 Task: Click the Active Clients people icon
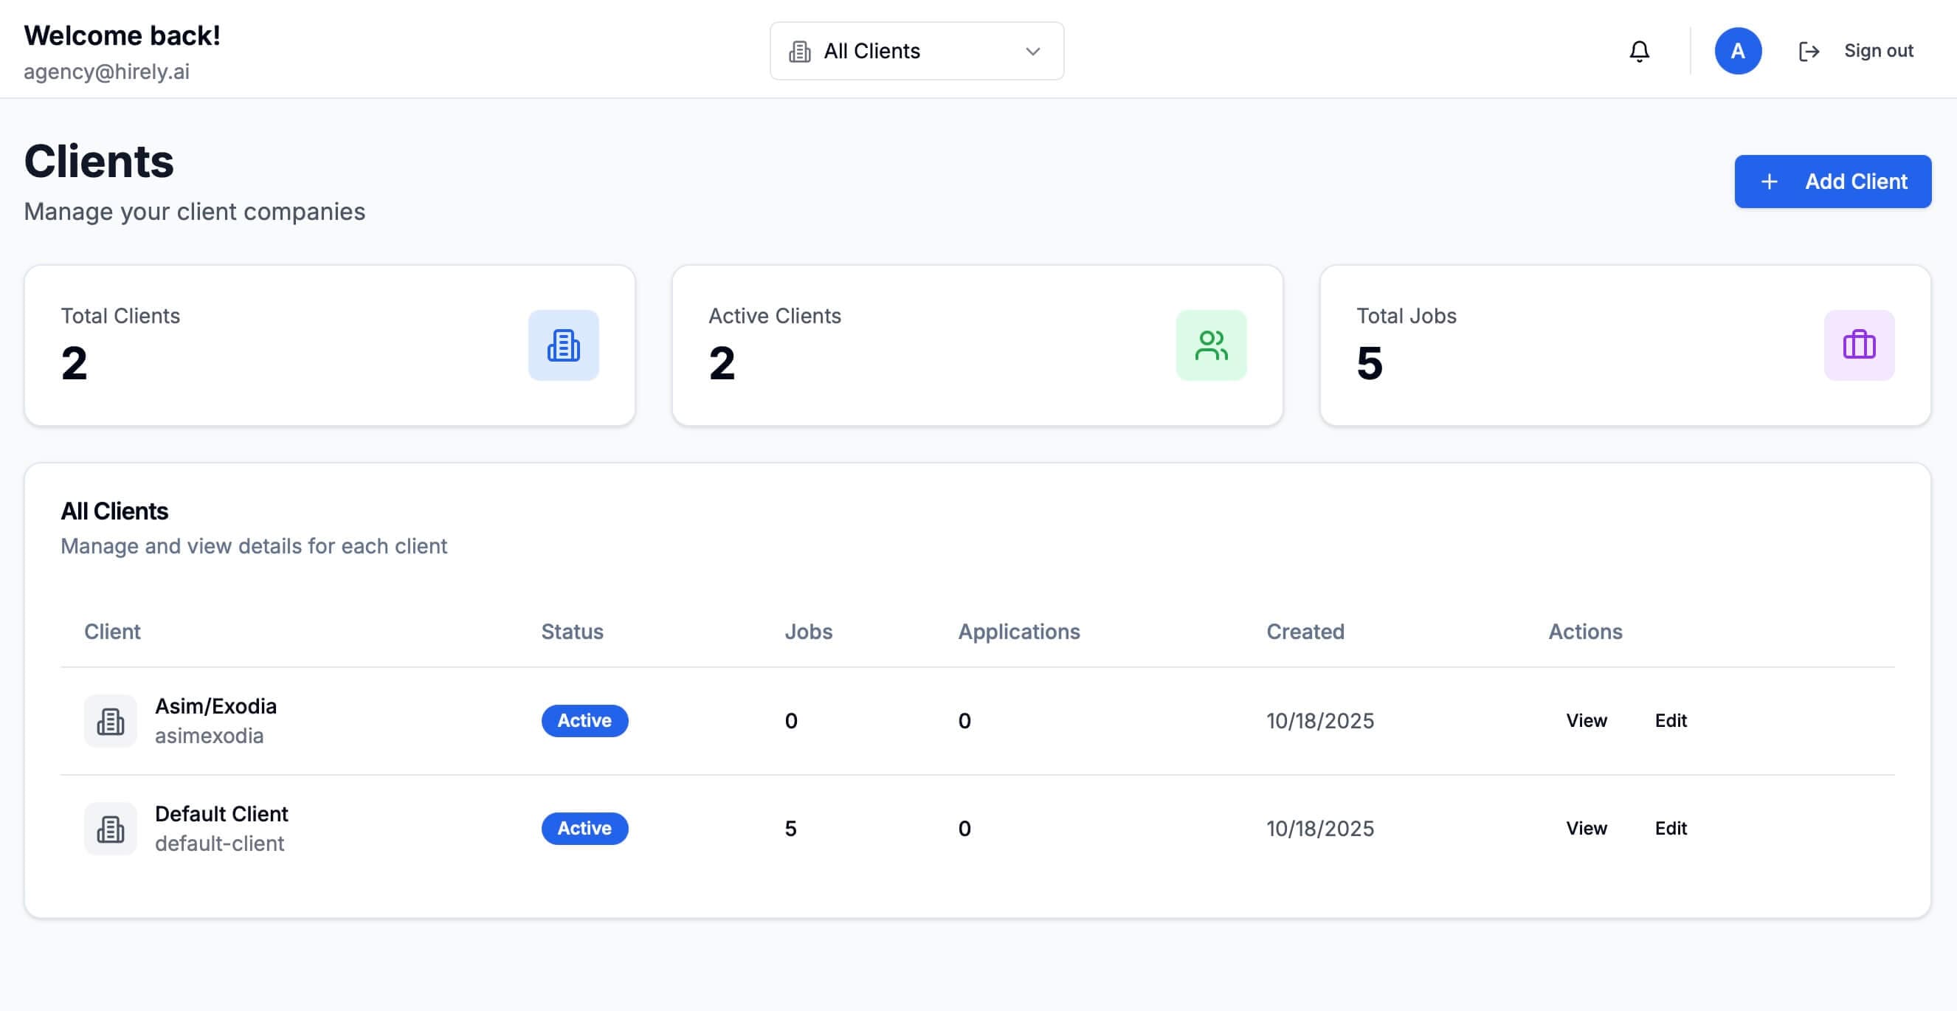1211,345
